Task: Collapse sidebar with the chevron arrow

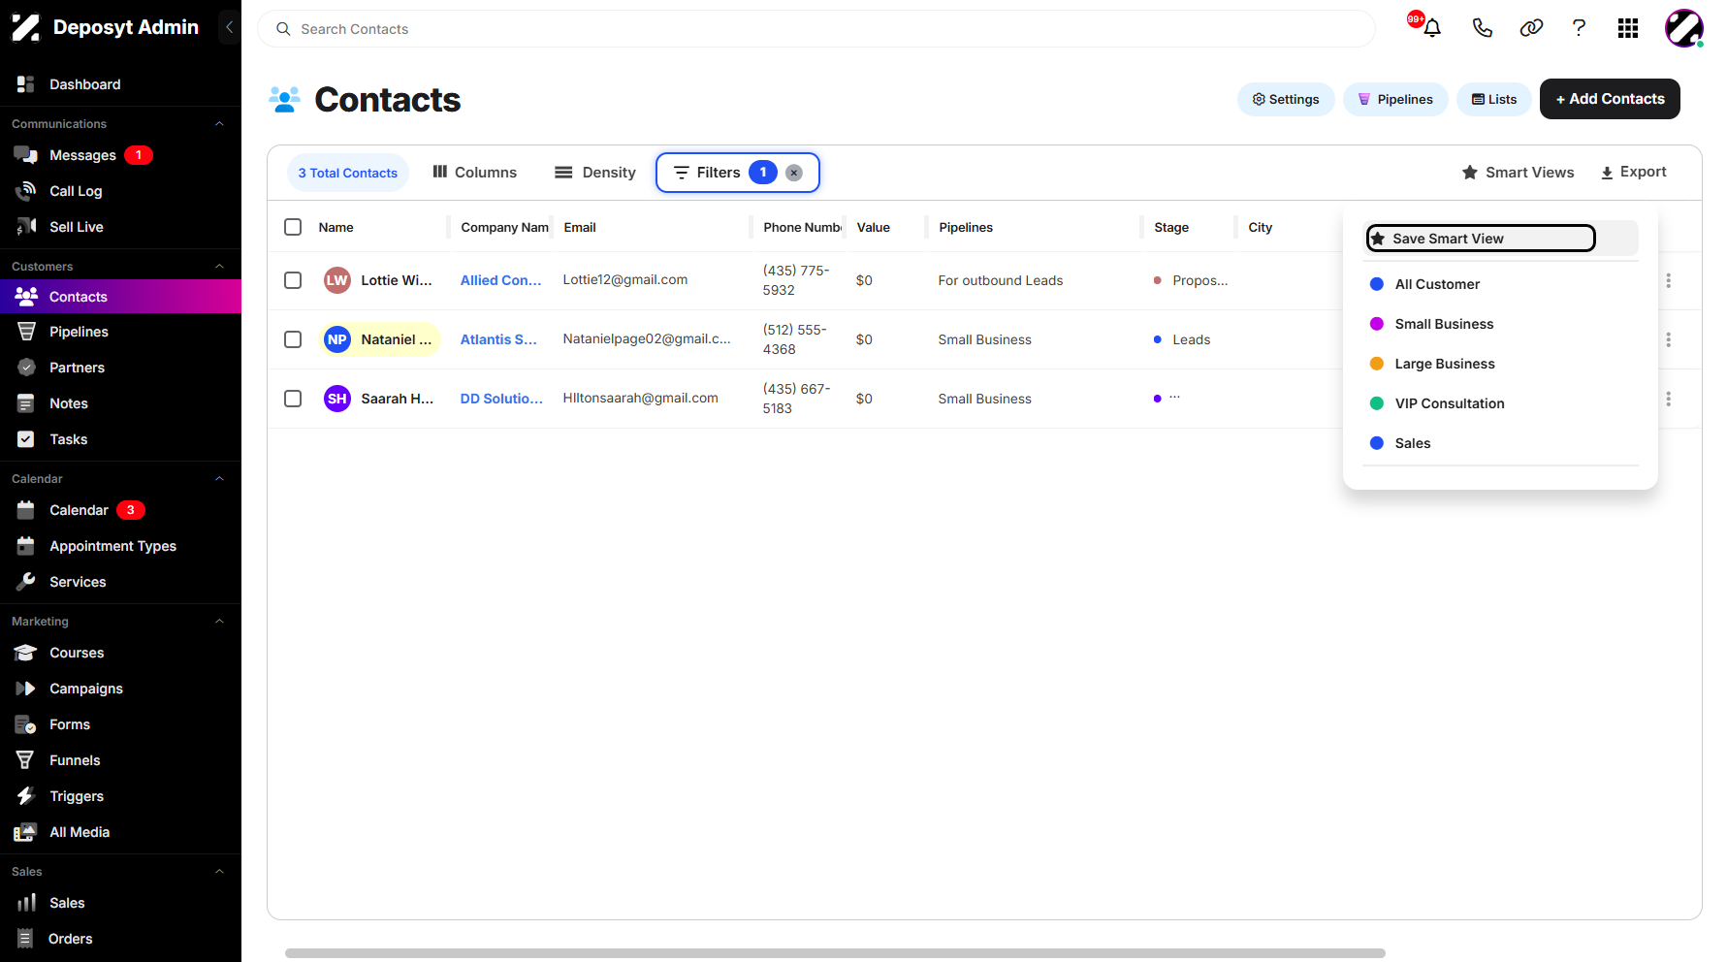Action: [x=229, y=27]
